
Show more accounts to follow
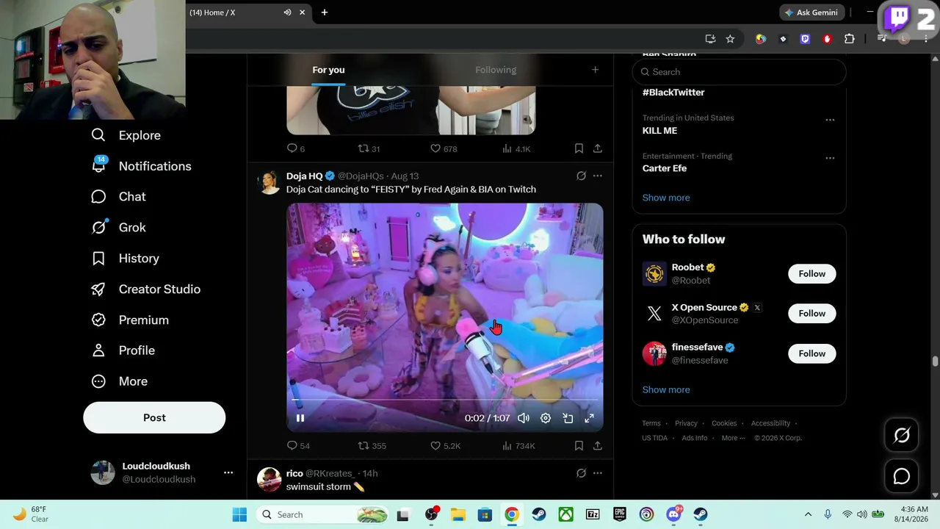tap(666, 390)
